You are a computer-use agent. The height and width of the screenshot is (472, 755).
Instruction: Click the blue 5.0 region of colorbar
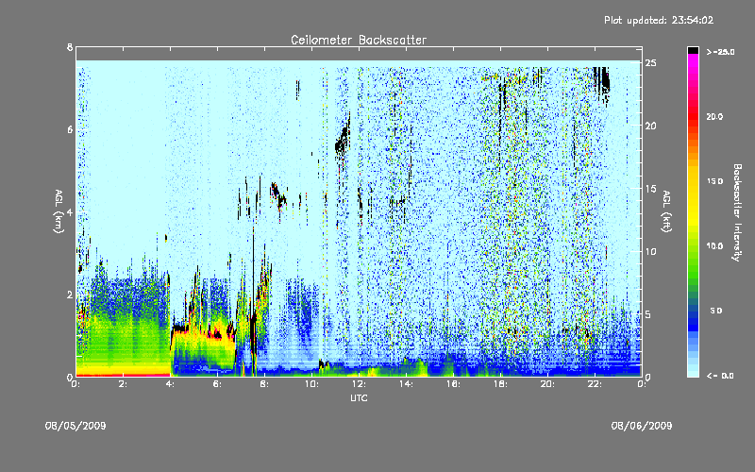pos(693,311)
